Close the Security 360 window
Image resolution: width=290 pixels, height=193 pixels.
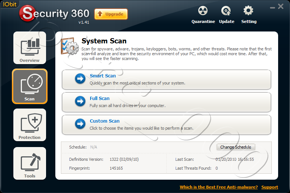tap(281, 6)
